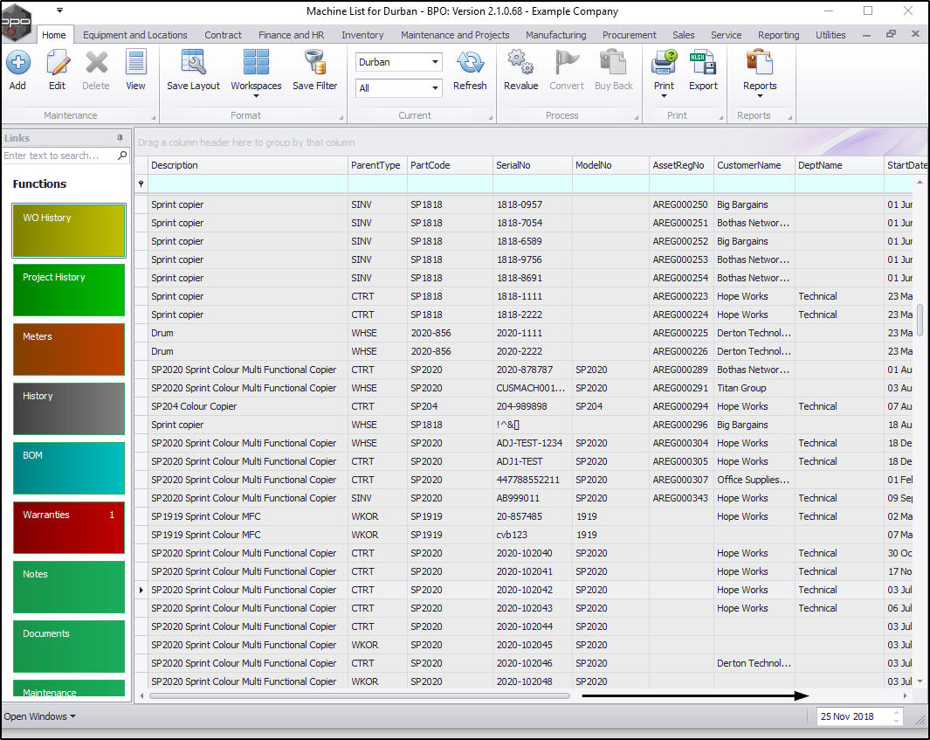930x740 pixels.
Task: Open the Warranties function tile
Action: pyautogui.click(x=69, y=528)
